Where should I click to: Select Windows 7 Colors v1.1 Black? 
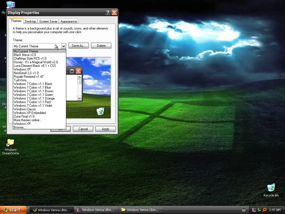pyautogui.click(x=40, y=84)
